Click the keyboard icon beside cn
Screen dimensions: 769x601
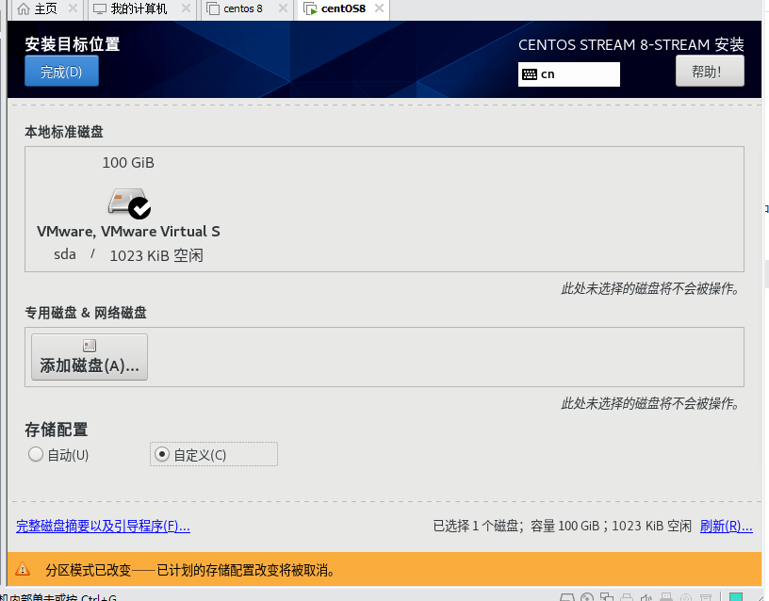pyautogui.click(x=530, y=74)
